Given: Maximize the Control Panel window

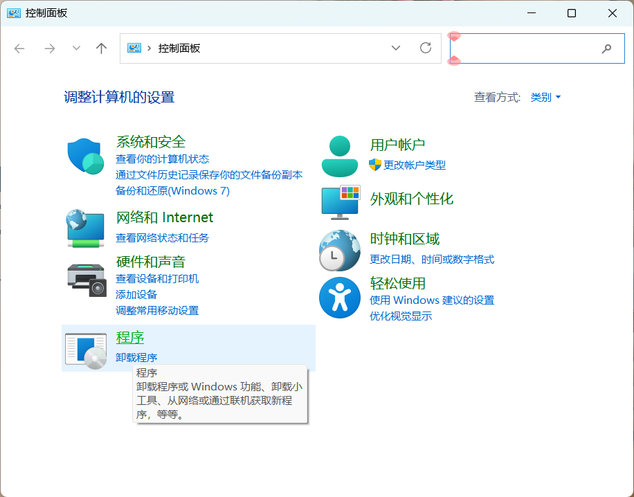Looking at the screenshot, I should (571, 13).
